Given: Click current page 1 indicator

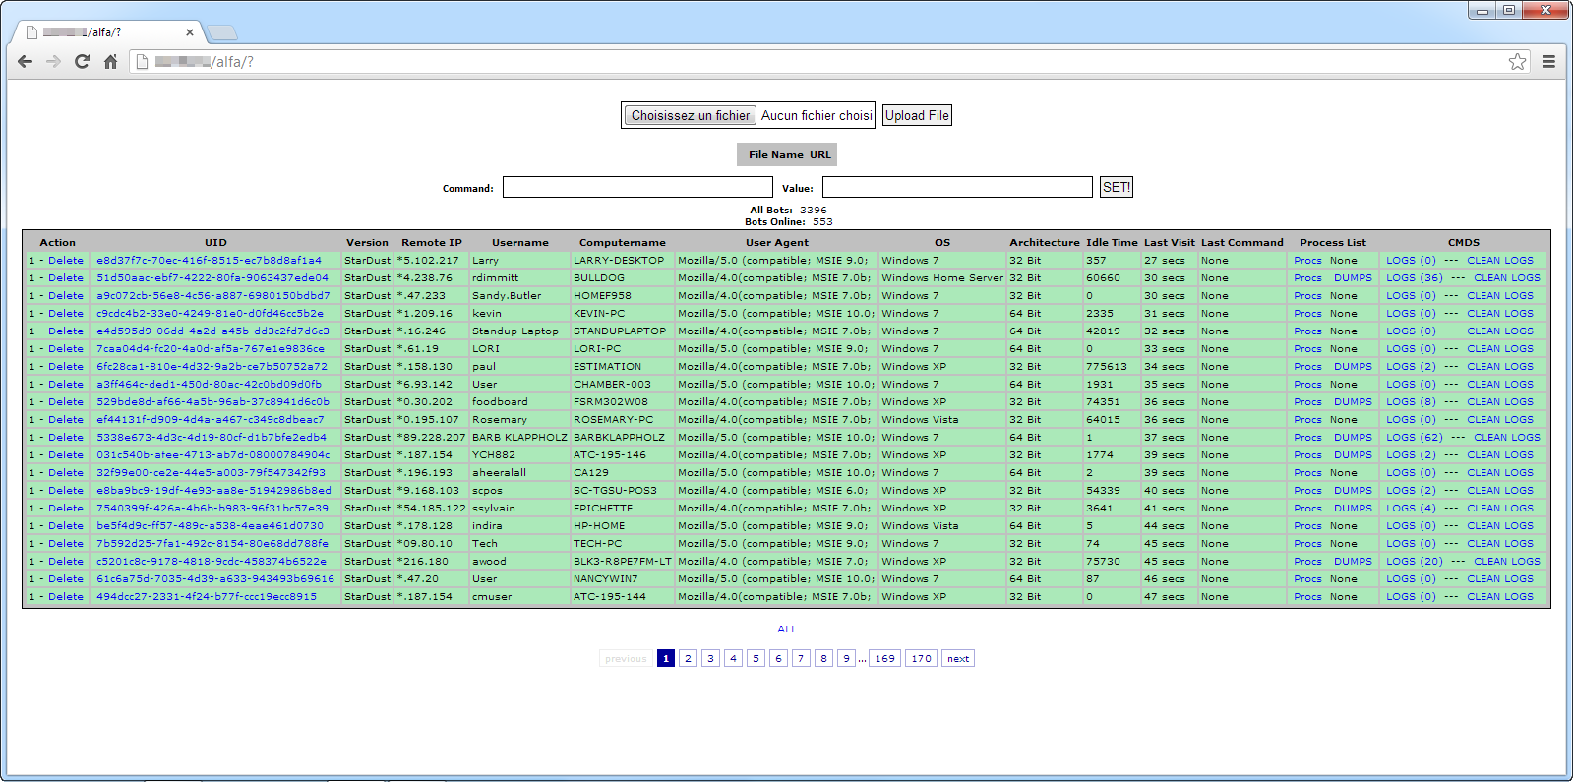Looking at the screenshot, I should coord(666,659).
